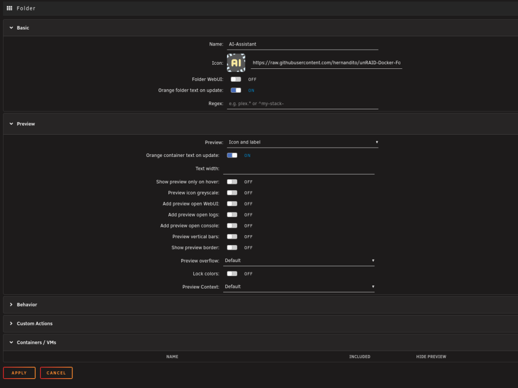The image size is (518, 388).
Task: Click the HIDE PREVIEW column header
Action: pos(431,356)
